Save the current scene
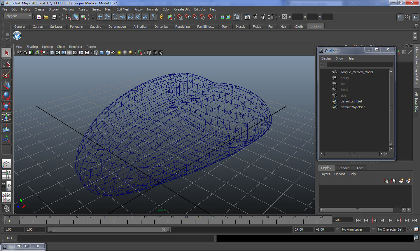420x251 pixels. [54, 17]
